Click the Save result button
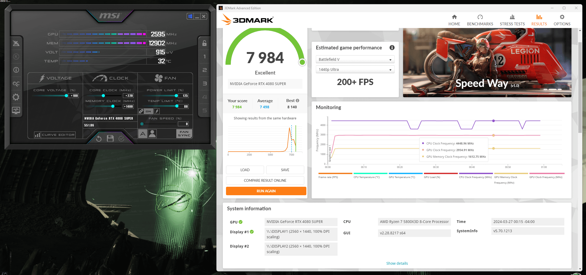 point(285,170)
